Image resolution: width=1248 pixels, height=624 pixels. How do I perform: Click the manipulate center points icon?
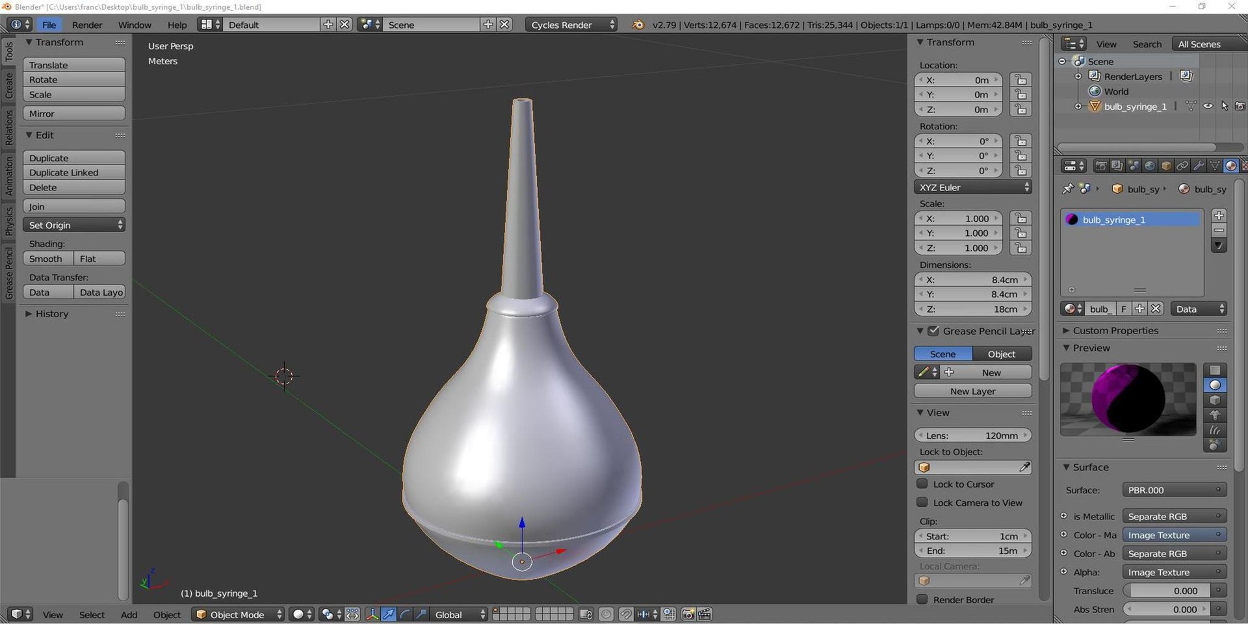352,614
